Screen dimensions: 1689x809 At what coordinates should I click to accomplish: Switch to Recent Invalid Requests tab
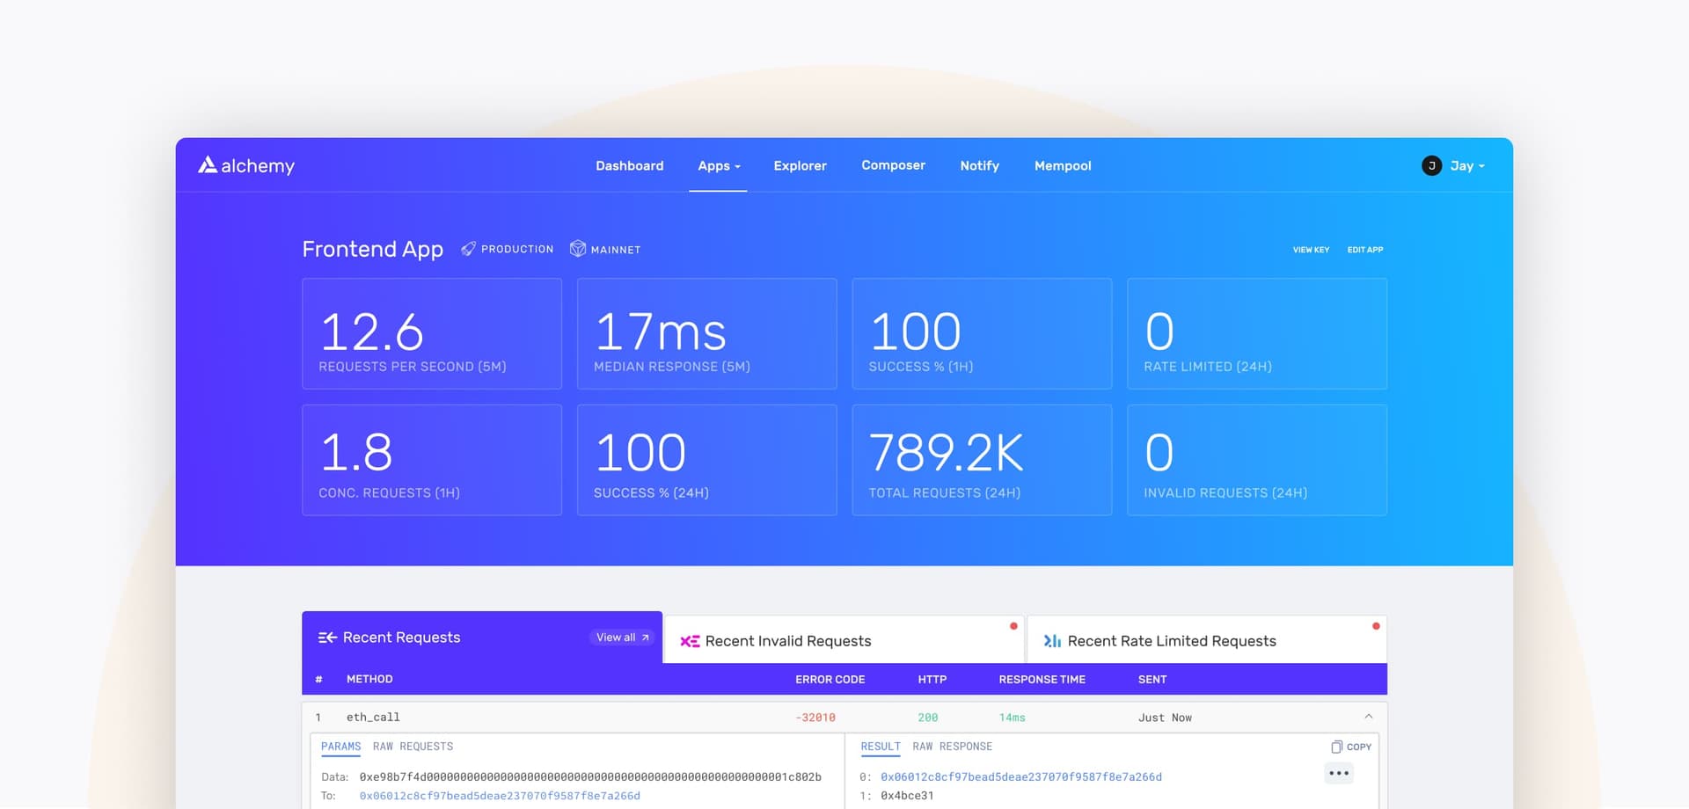click(843, 641)
